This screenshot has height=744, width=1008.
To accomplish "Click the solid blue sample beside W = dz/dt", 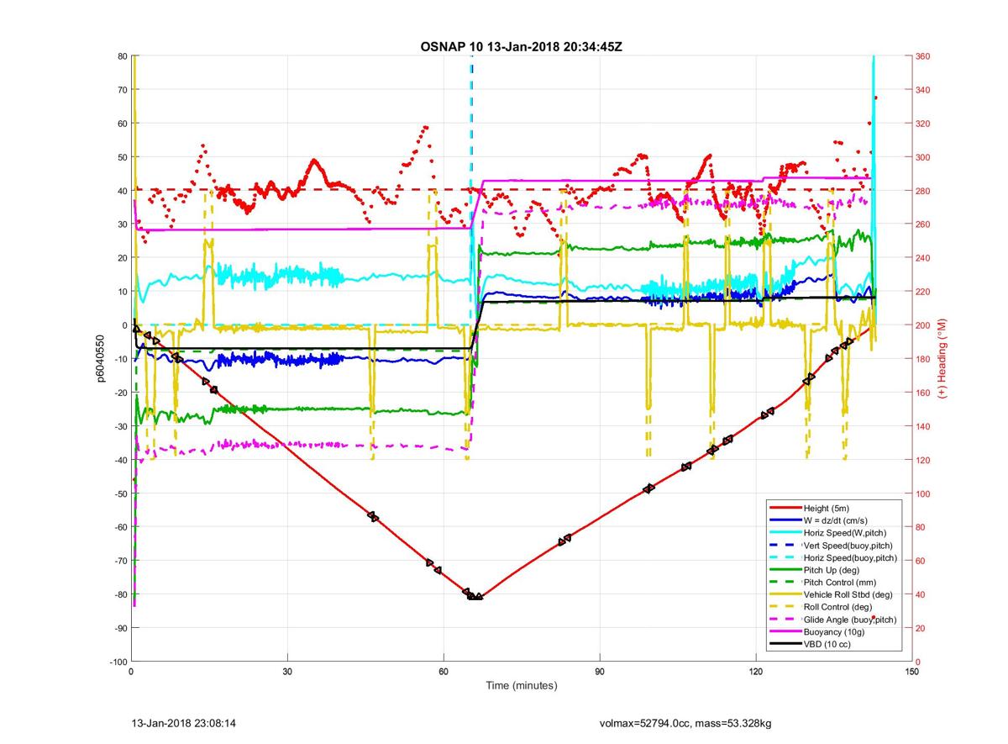I will click(785, 521).
